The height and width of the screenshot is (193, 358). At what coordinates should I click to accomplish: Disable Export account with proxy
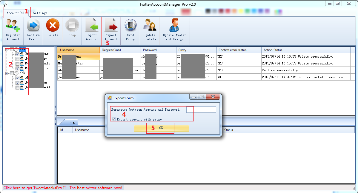click(114, 119)
